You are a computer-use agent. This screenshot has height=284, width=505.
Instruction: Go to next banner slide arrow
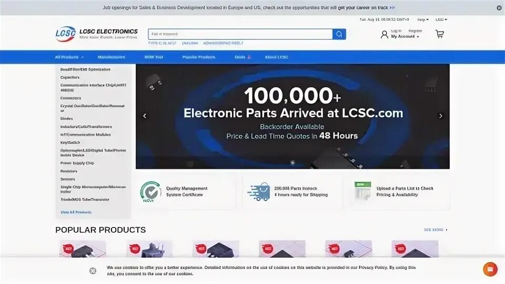point(441,116)
